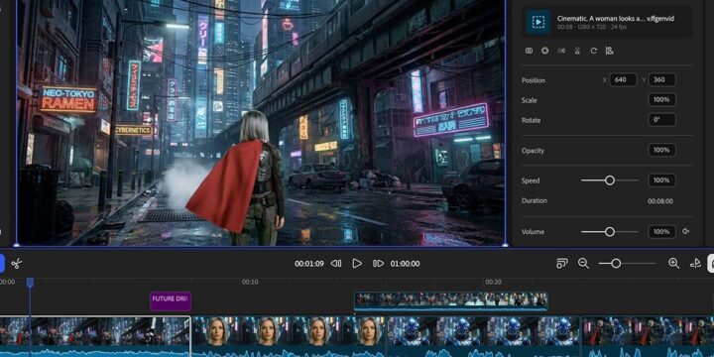Select the last clip on the main track
714x357 pixels.
648,336
